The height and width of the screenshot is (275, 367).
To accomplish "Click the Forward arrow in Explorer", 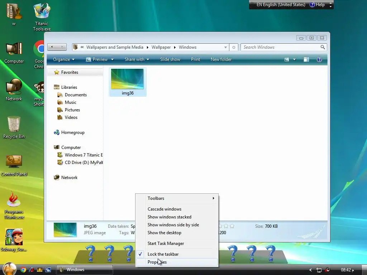I will (x=62, y=47).
